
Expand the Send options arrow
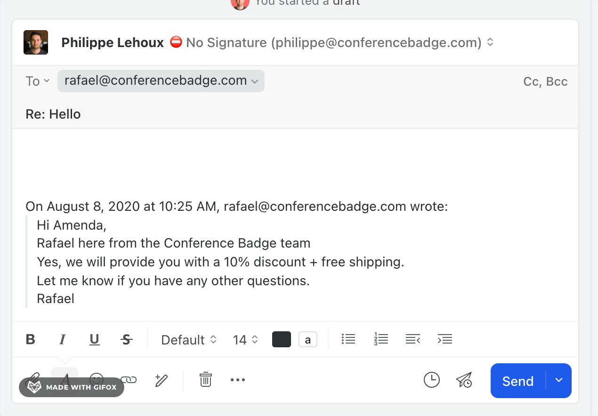[x=559, y=380]
